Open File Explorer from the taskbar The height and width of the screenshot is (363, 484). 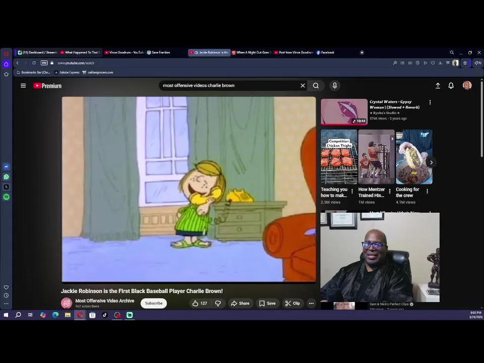68,315
